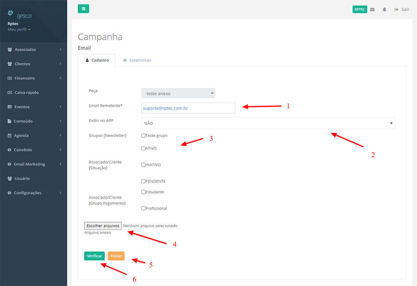Tick the Estudante payment group checkbox
Screen dimensions: 417x286
pos(143,192)
